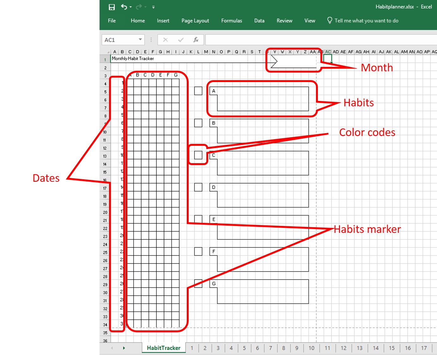437x355 pixels.
Task: Switch to the Insert ribbon tab
Action: tap(163, 21)
